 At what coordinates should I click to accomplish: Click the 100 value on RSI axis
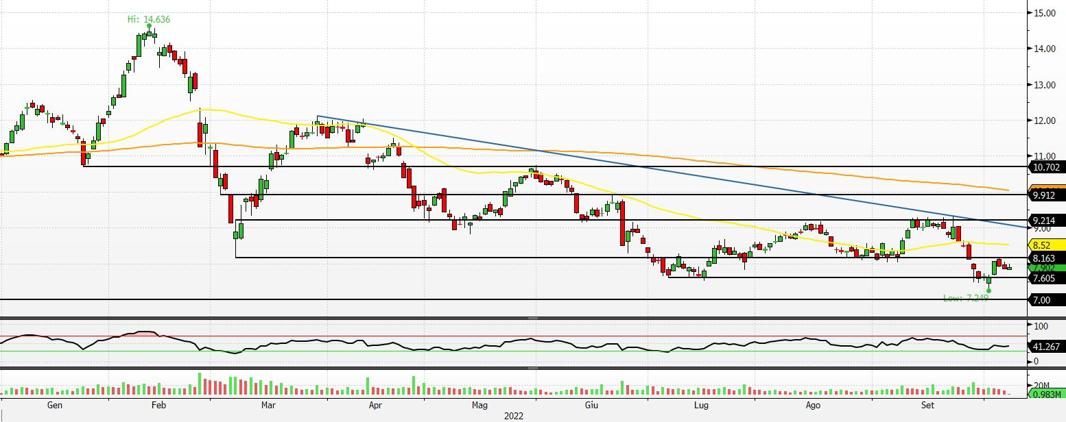click(1041, 326)
